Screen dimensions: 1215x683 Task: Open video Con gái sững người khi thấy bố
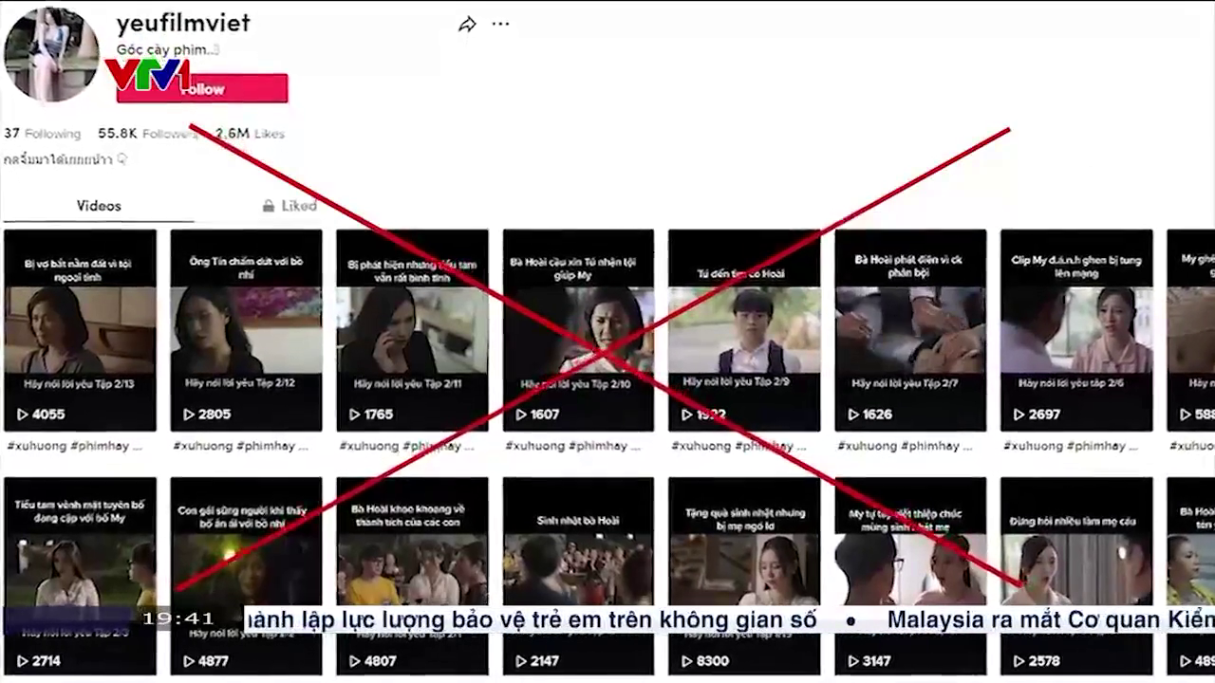[246, 577]
